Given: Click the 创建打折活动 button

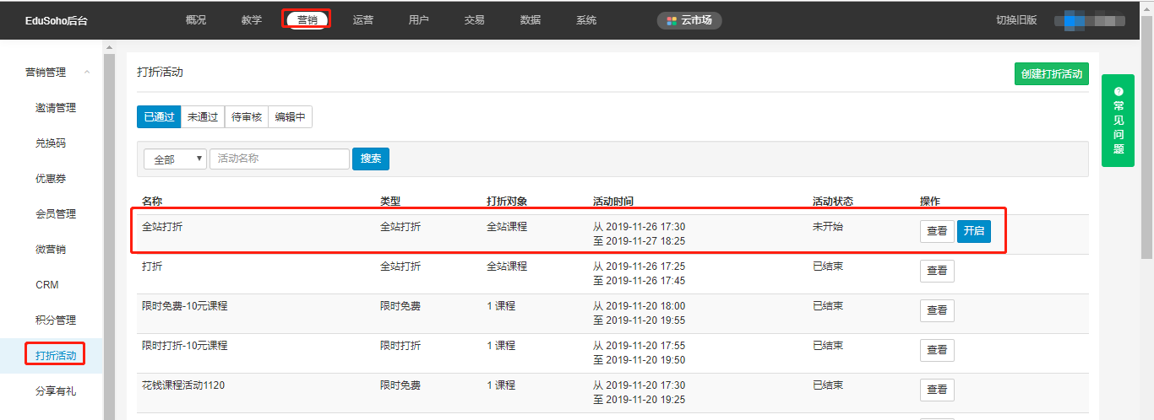Looking at the screenshot, I should (x=1051, y=74).
